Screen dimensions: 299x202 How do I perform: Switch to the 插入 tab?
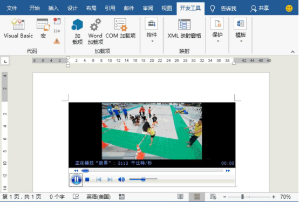[x=53, y=9]
